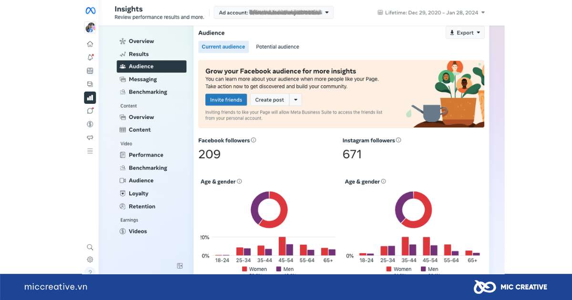Screen dimensions: 572x300
Task: Open Monetization with the dollar icon
Action: (90, 124)
